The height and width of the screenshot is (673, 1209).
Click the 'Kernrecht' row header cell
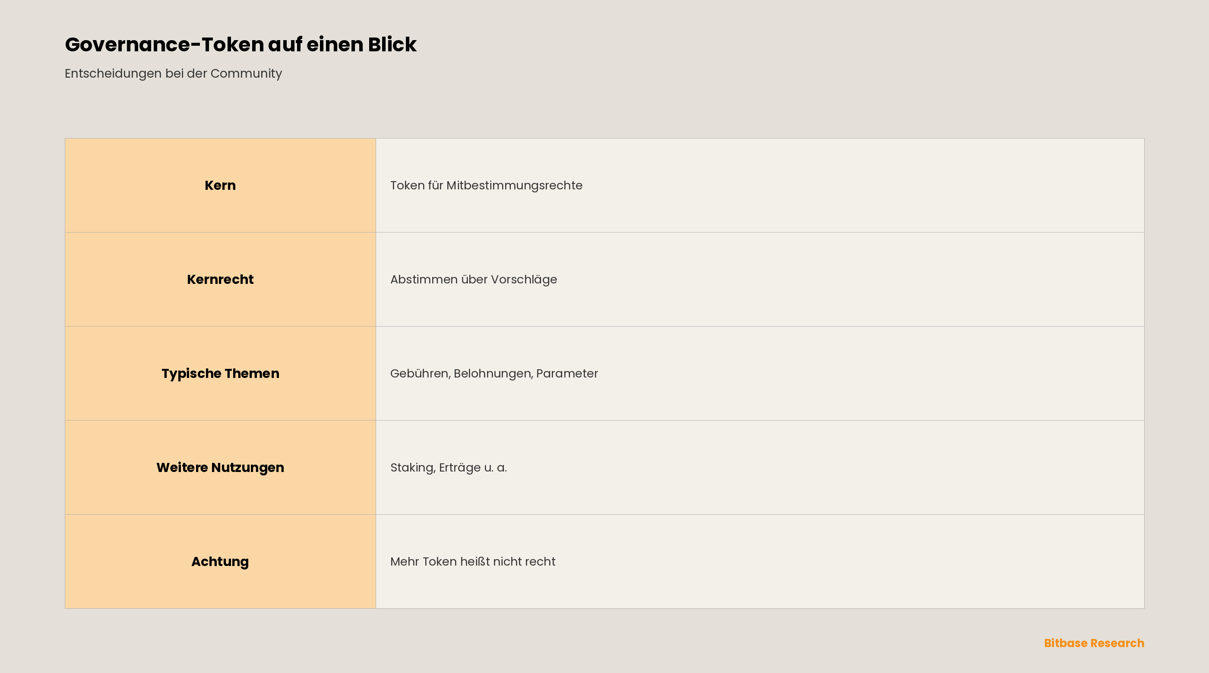[x=220, y=280]
